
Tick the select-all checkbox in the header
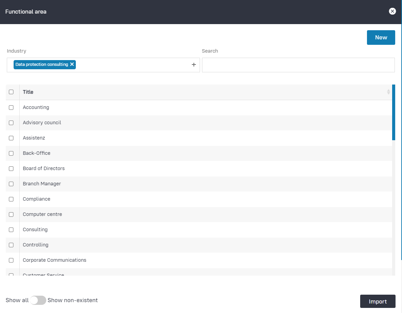click(11, 92)
